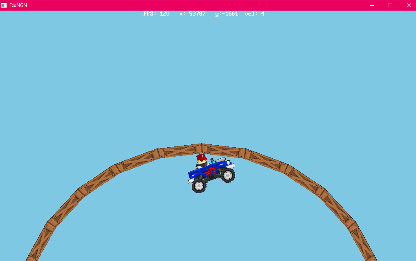
Task: Minimize the FzxNGN game window
Action: [x=372, y=5]
